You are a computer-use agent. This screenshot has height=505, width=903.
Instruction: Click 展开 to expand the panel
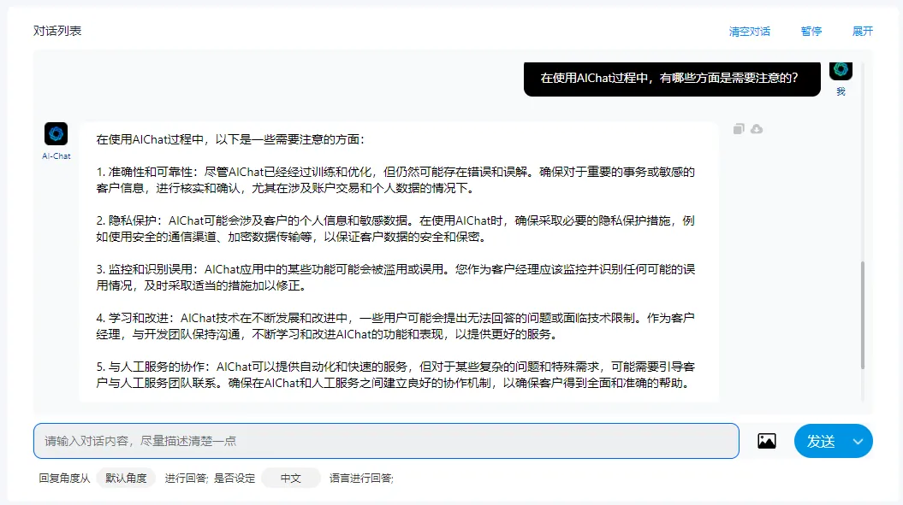click(863, 32)
